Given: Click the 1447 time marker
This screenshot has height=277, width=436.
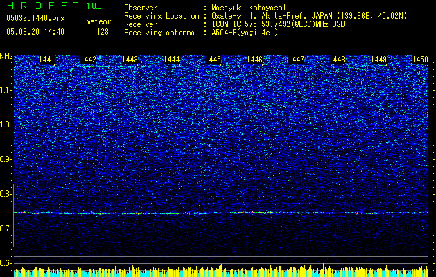Looking at the screenshot, I should pos(297,60).
